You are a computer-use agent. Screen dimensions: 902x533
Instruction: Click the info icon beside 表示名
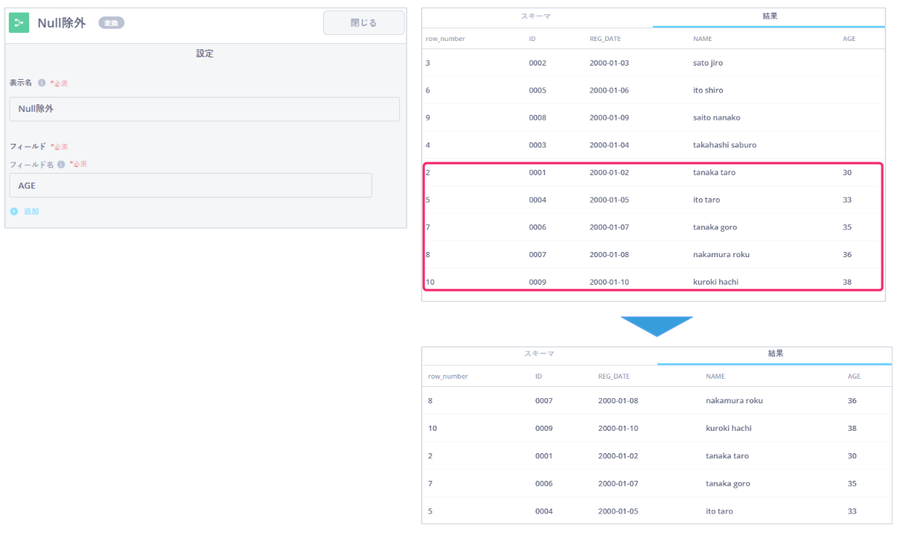[42, 83]
